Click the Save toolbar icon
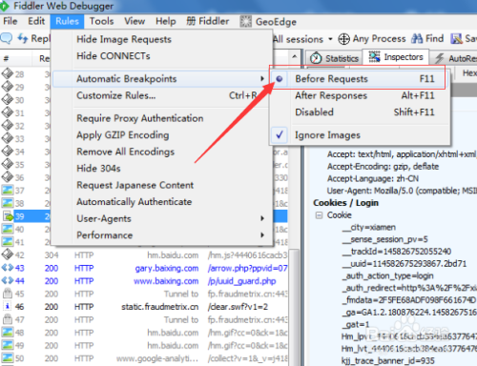 coord(456,39)
